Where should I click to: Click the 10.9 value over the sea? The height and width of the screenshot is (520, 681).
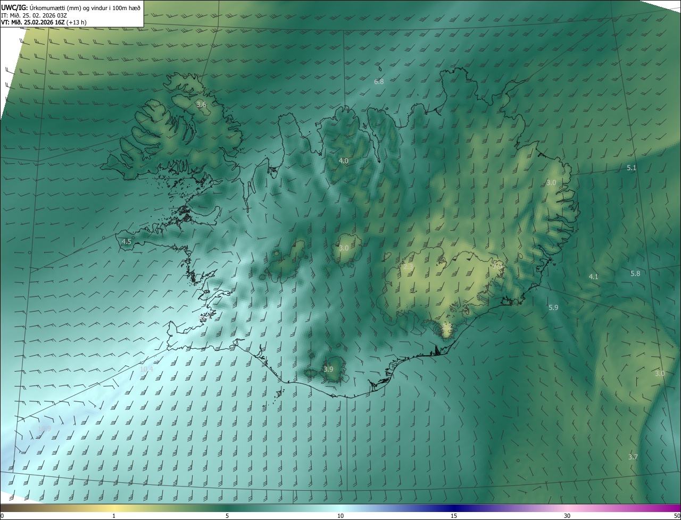tap(45, 429)
